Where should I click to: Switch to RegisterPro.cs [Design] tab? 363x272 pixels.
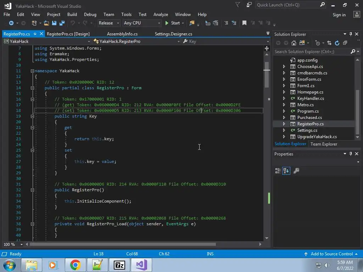tap(68, 34)
